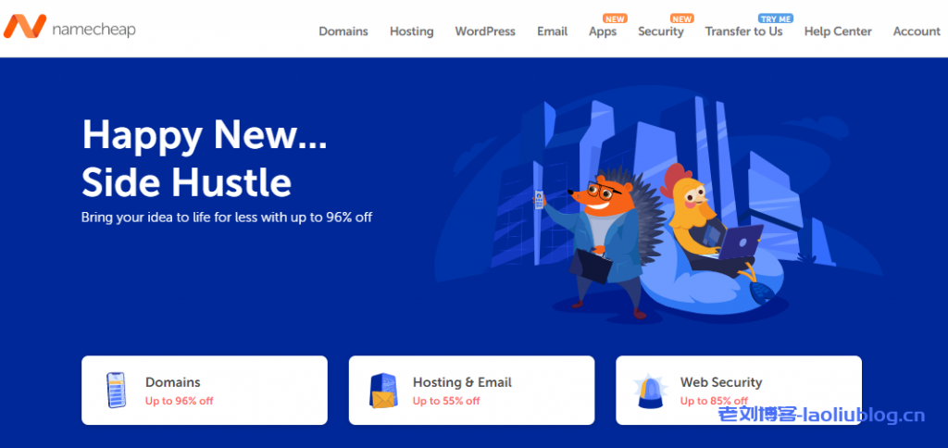The width and height of the screenshot is (948, 448).
Task: Click the TRY ME badge above Transfer
Action: point(777,19)
